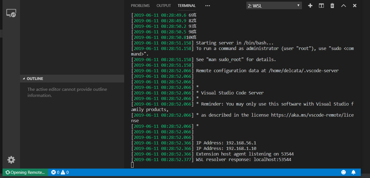
Task: Split the active terminal
Action: coord(321,5)
